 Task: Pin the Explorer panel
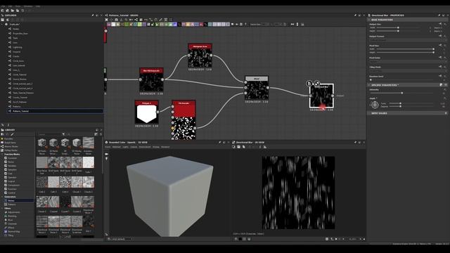(x=93, y=15)
